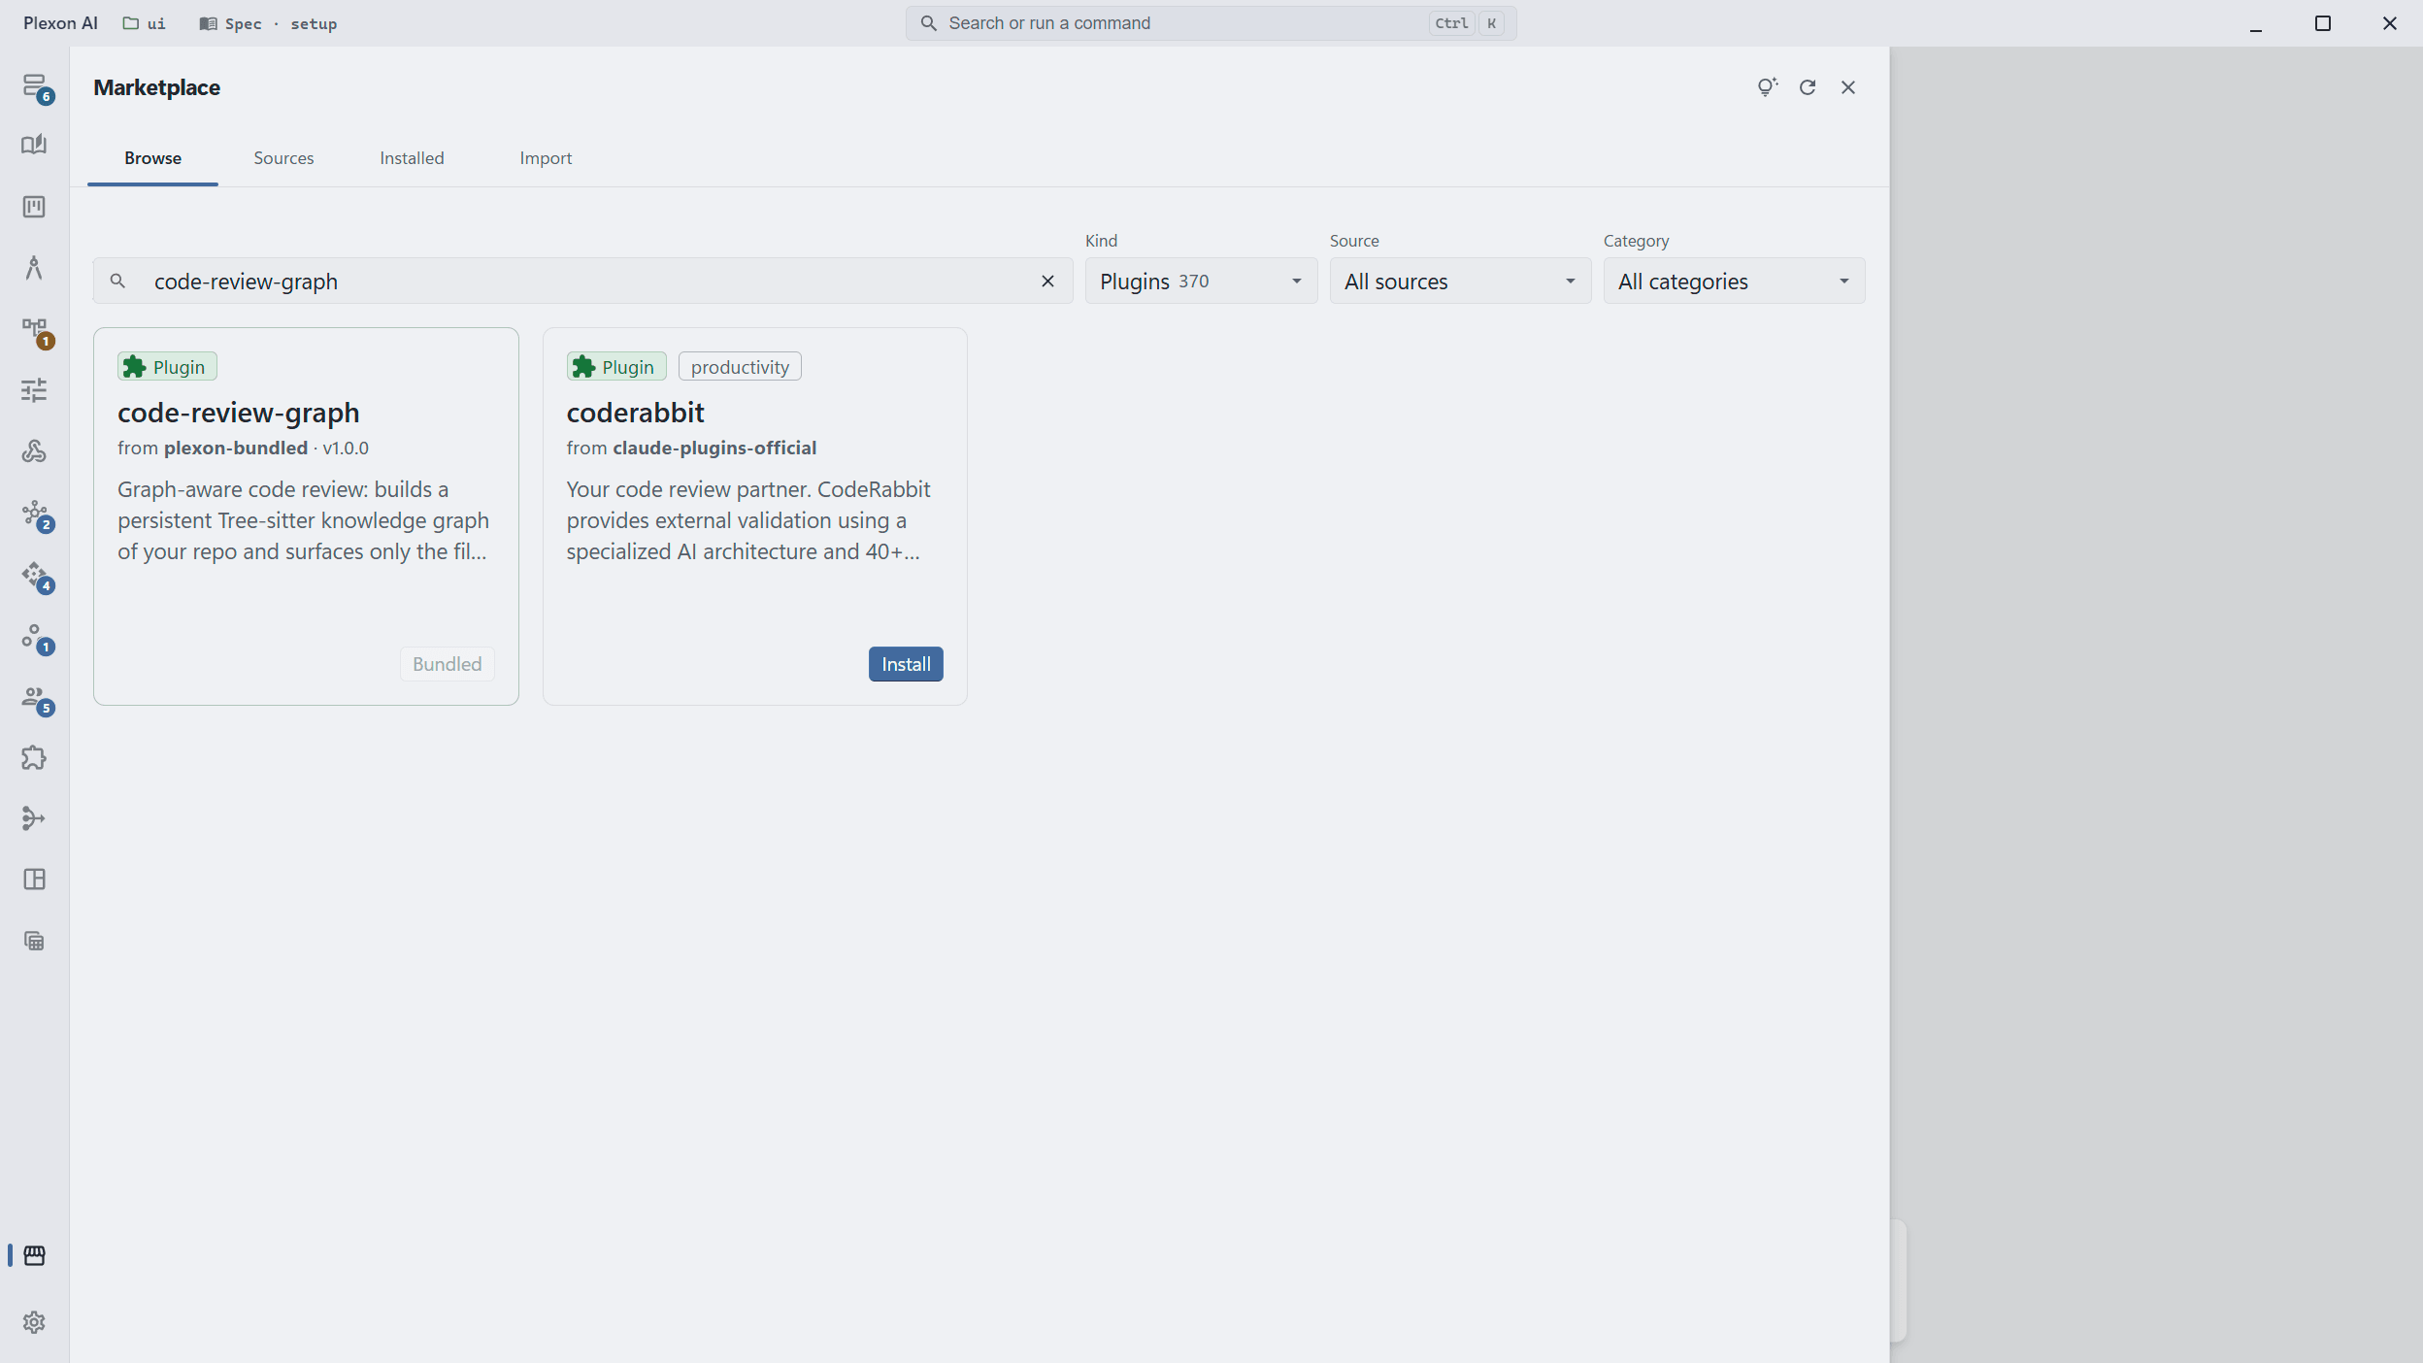Open the coderabbit plugin title
Viewport: 2423px width, 1363px height.
pos(636,413)
